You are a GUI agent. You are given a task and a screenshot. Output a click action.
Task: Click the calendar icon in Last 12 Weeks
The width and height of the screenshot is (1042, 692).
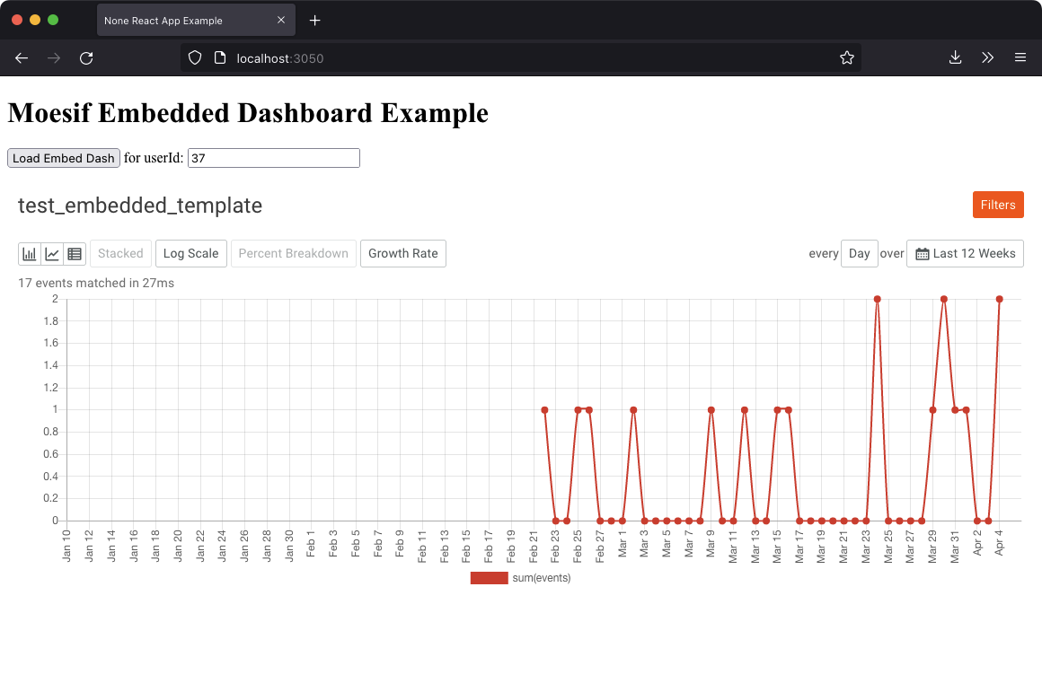[x=922, y=253]
